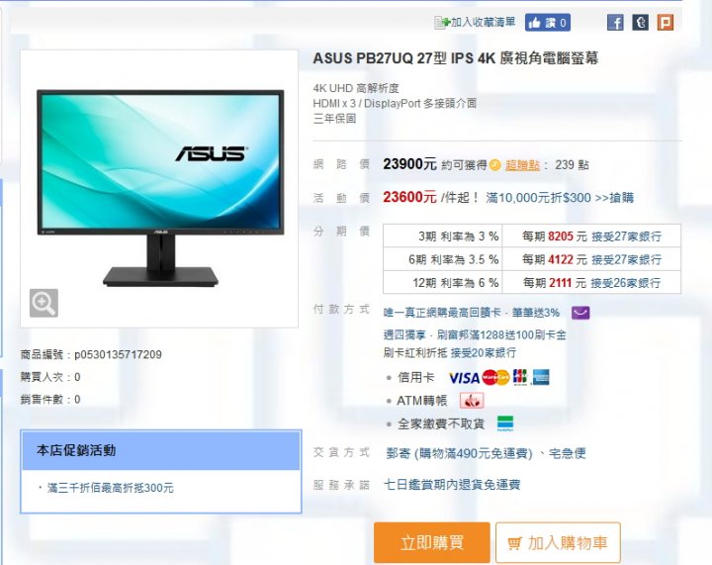The image size is (712, 565).
Task: Share via the dark Twitter-style icon
Action: (x=640, y=22)
